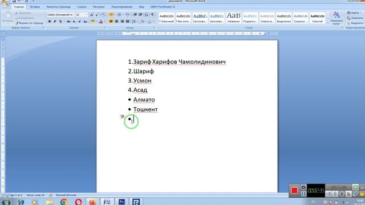Toggle align text left button

[x=111, y=22]
